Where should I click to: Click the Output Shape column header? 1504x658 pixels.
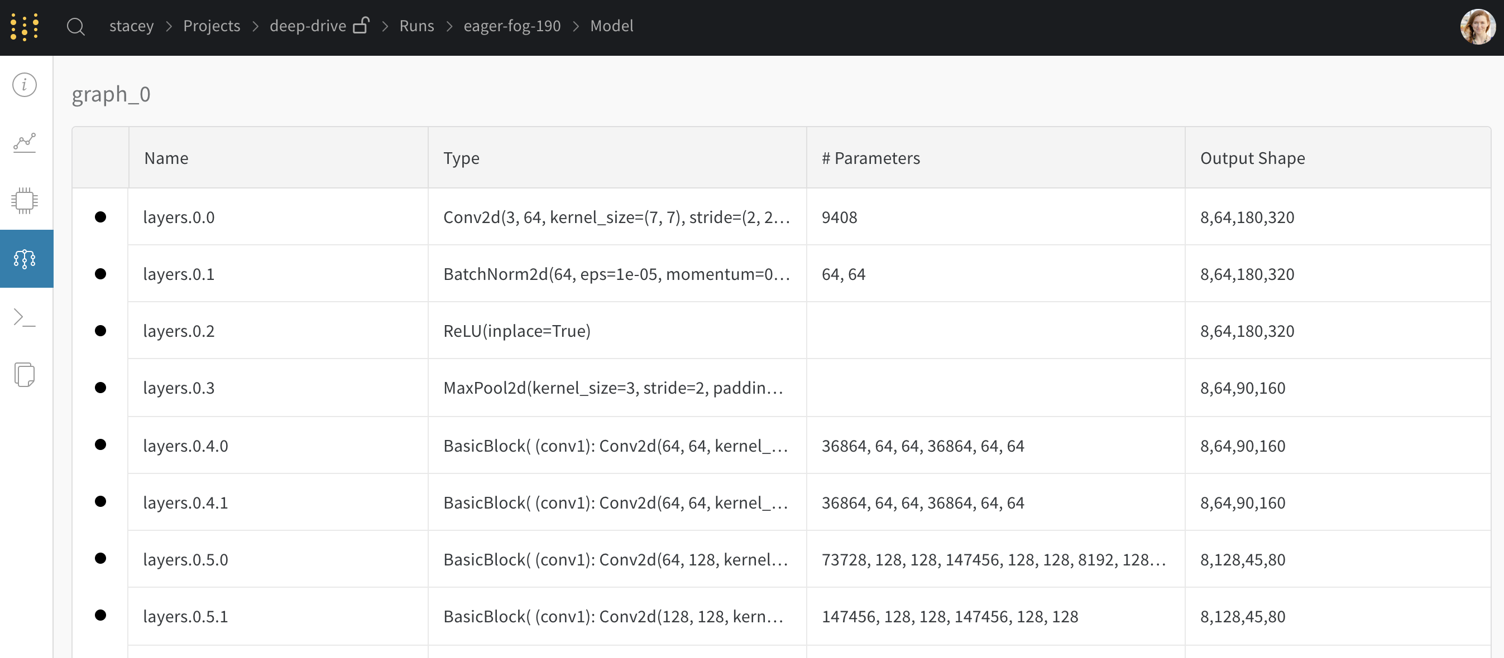1252,158
